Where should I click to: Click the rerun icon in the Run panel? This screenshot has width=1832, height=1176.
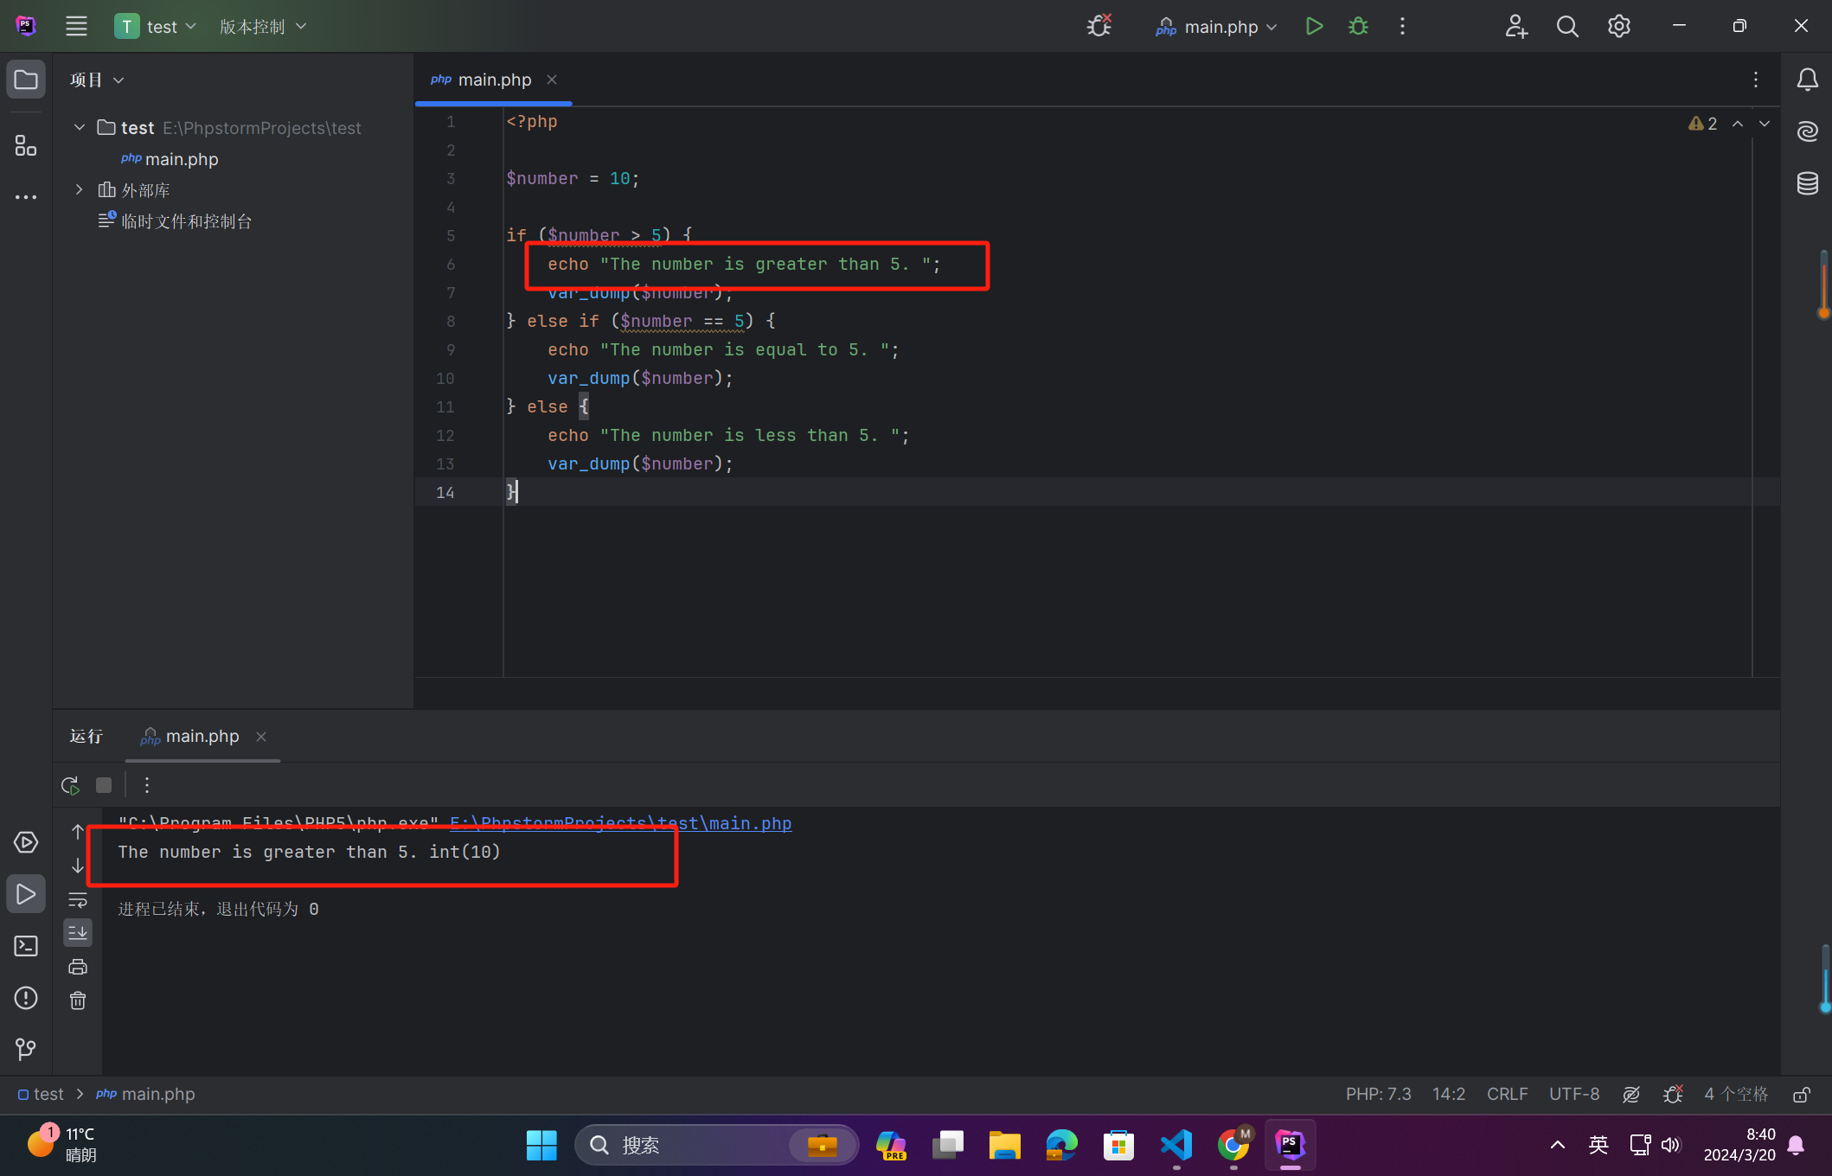pos(70,785)
